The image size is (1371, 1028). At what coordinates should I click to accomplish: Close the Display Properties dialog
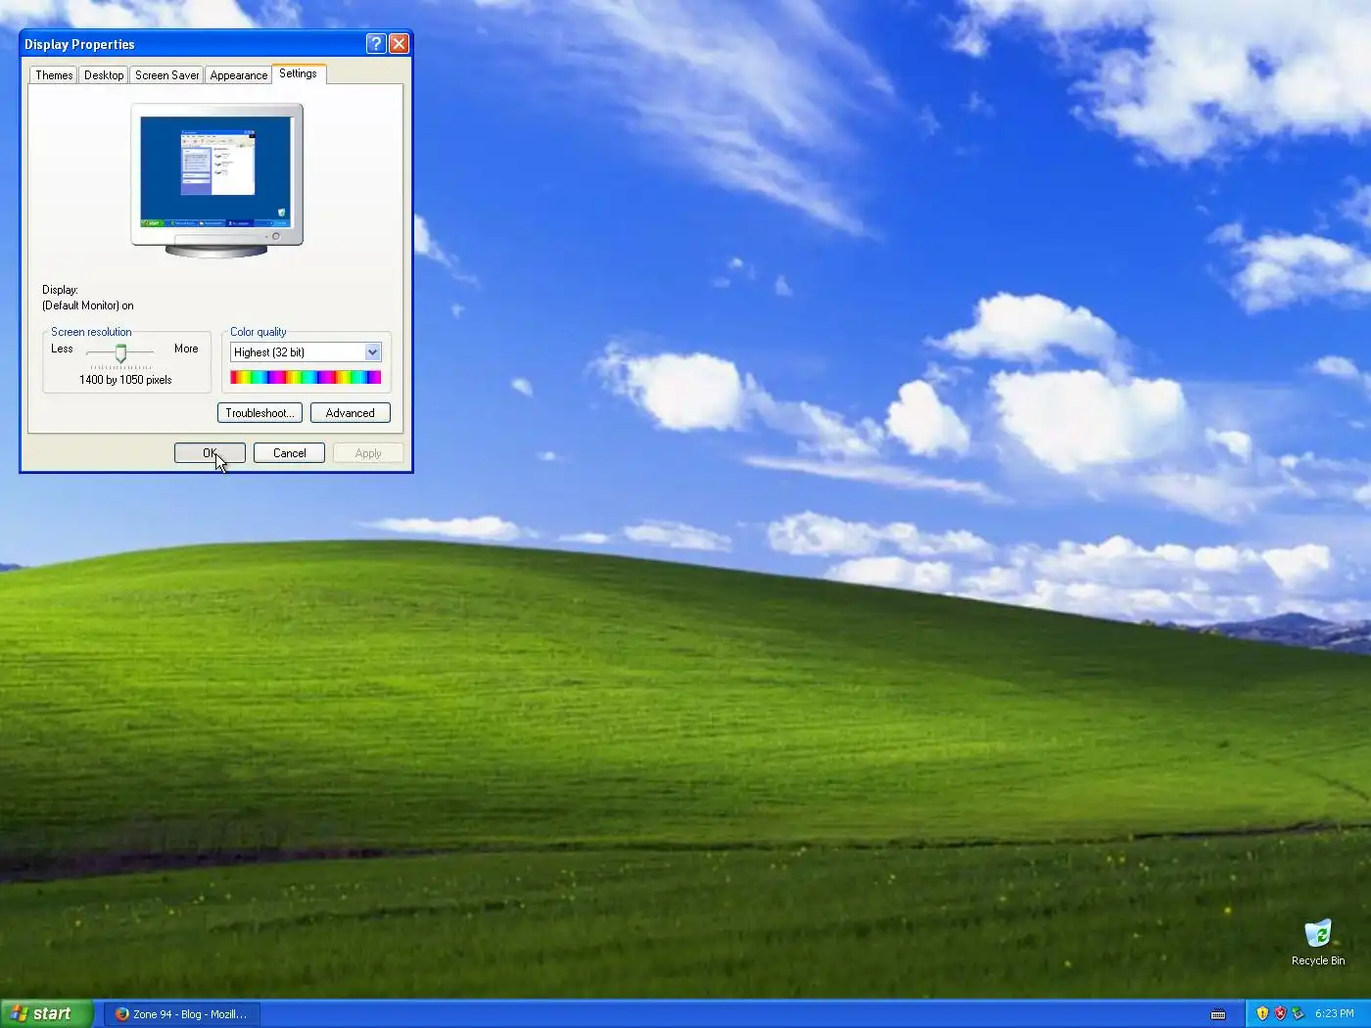click(x=399, y=43)
